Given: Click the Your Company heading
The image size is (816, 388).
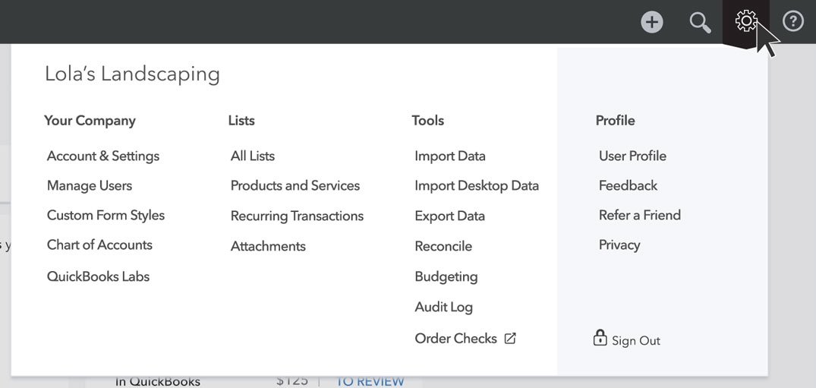Looking at the screenshot, I should [90, 121].
